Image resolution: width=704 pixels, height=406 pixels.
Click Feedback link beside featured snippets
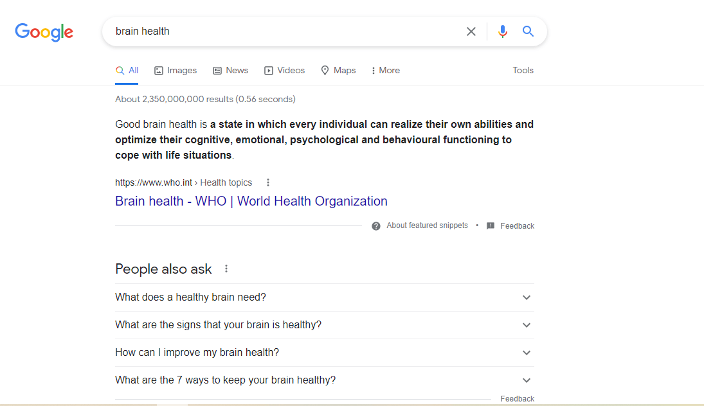517,226
